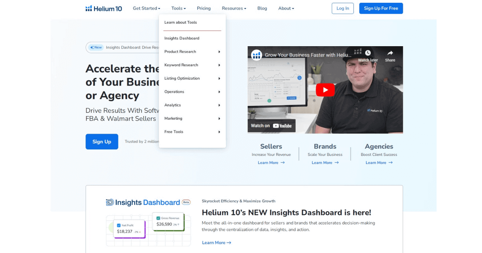This screenshot has width=482, height=253.
Task: Click the New Insights Dashboard announcement pill
Action: click(x=123, y=47)
